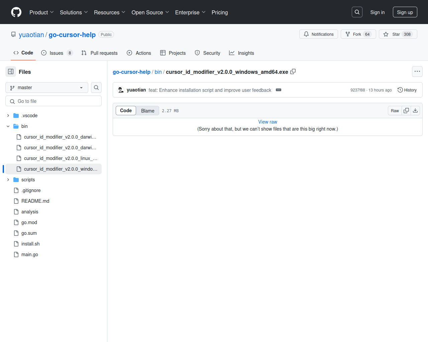This screenshot has width=428, height=342.
Task: Click the Notifications bell button
Action: click(319, 34)
